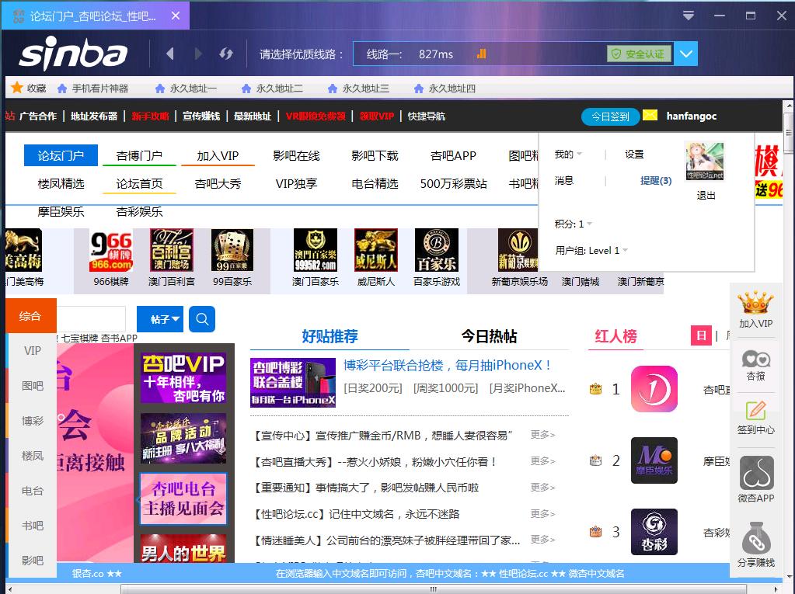Open the 永久地址一 bookmark
The width and height of the screenshot is (795, 594).
tap(186, 89)
